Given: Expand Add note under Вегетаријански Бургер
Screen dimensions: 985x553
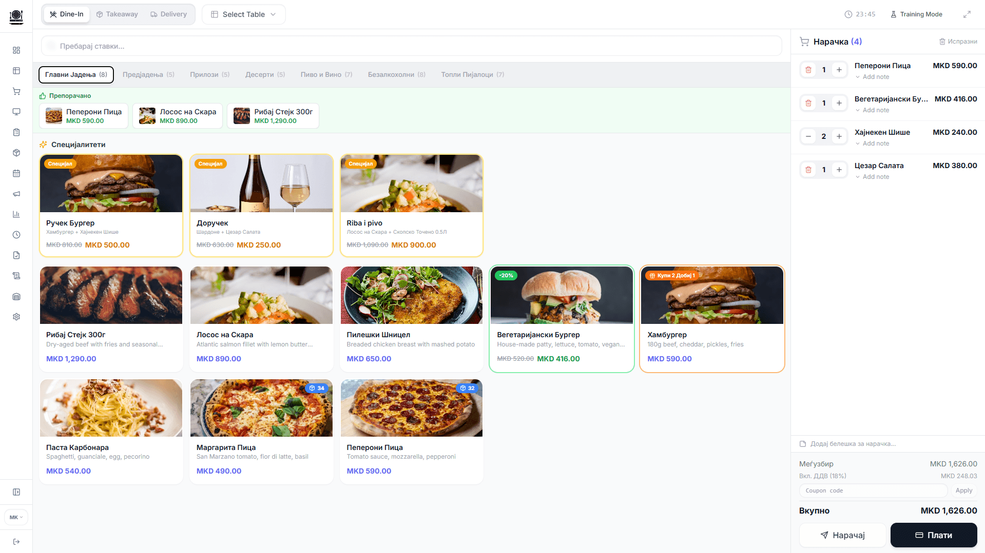Looking at the screenshot, I should tap(872, 110).
